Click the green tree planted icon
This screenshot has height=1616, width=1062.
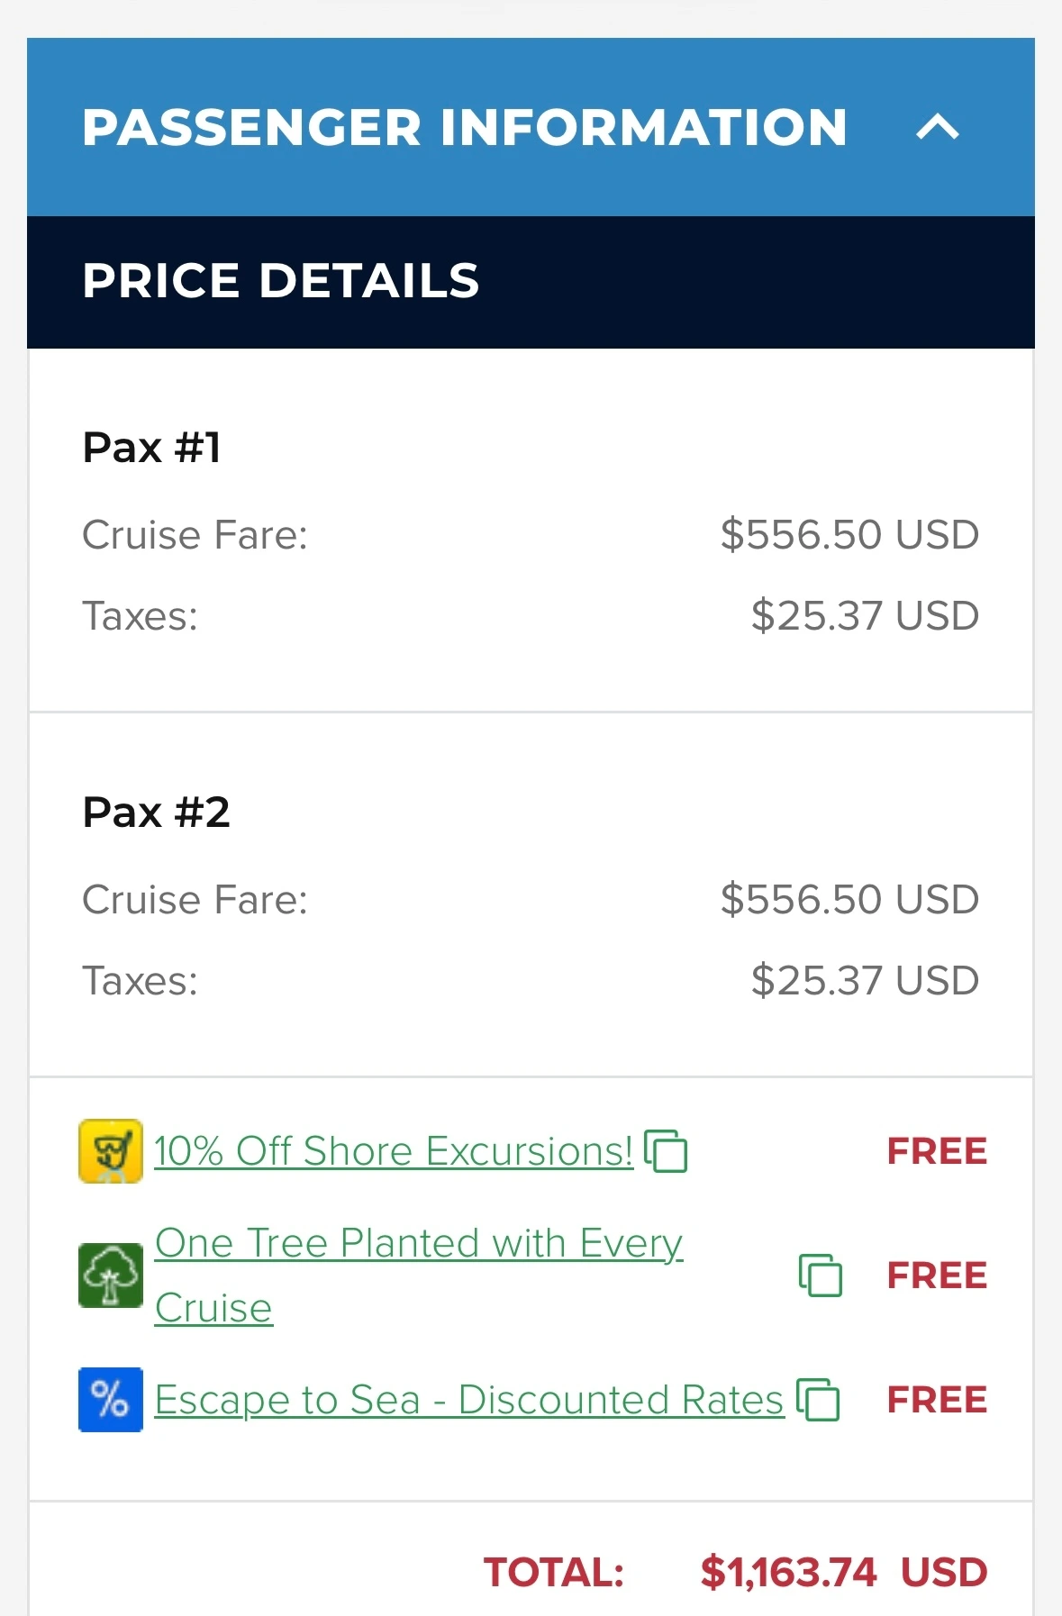click(111, 1275)
